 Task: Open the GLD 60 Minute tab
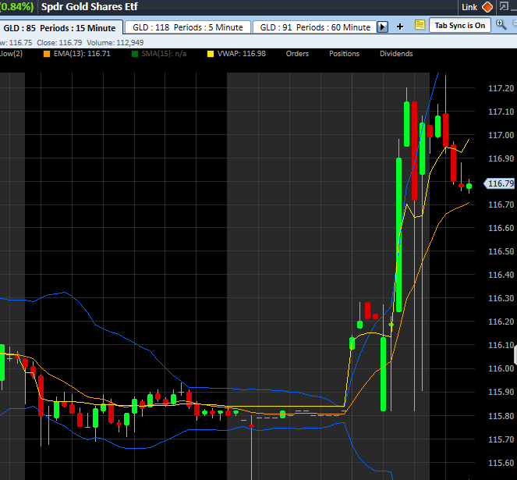pyautogui.click(x=314, y=27)
